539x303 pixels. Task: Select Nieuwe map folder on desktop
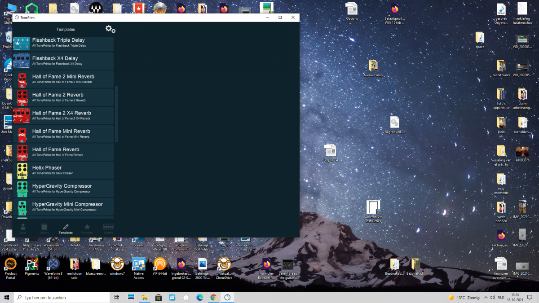point(373,68)
